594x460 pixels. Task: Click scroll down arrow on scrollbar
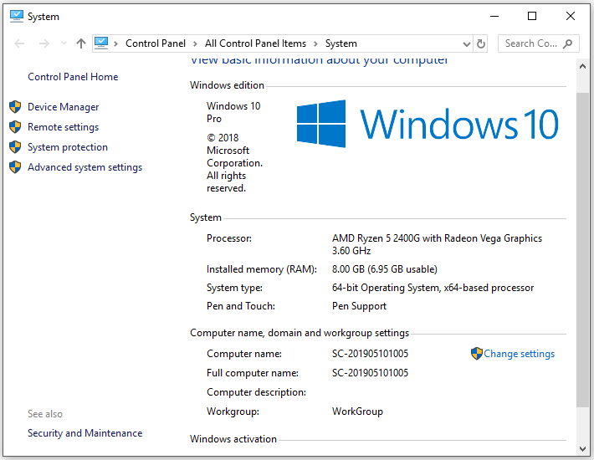[582, 449]
